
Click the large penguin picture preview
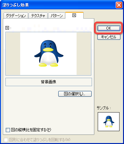(48, 54)
